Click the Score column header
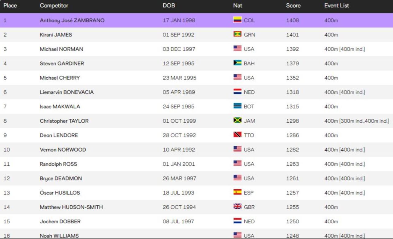 tap(293, 6)
